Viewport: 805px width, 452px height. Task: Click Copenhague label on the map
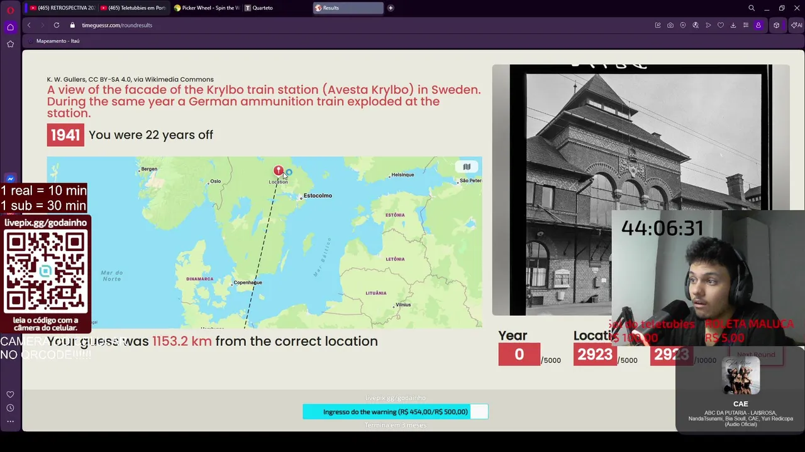pos(248,282)
